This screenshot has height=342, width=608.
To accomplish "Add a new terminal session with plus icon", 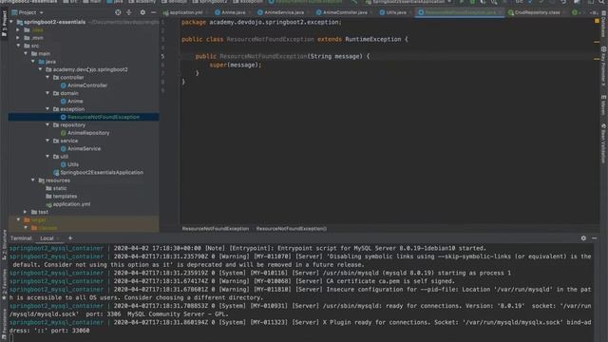I will [x=70, y=238].
